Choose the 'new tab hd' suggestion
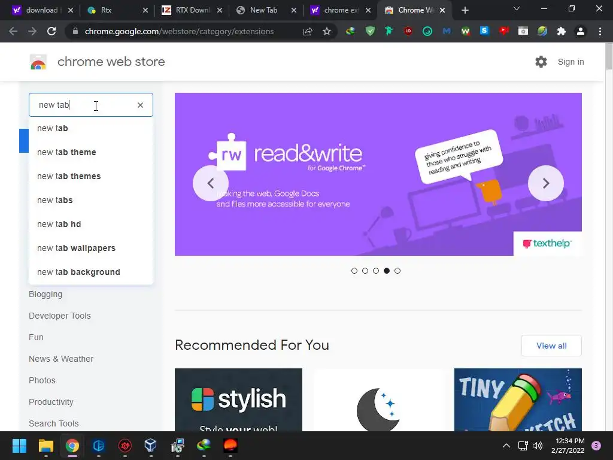This screenshot has width=613, height=460. click(91, 224)
